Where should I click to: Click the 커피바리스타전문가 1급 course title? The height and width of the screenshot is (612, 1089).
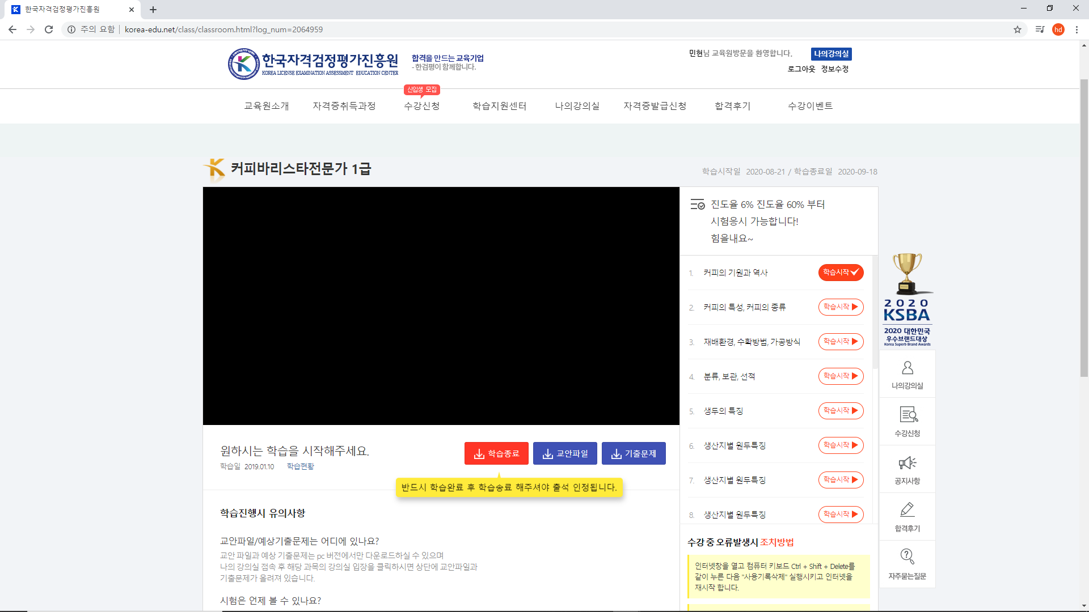[301, 169]
